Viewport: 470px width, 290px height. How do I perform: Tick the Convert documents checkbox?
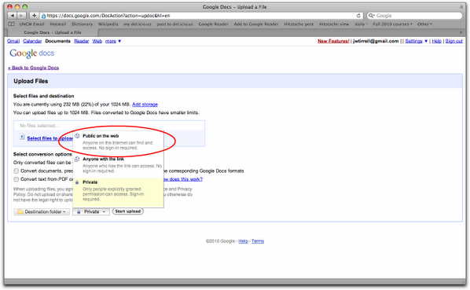17,171
